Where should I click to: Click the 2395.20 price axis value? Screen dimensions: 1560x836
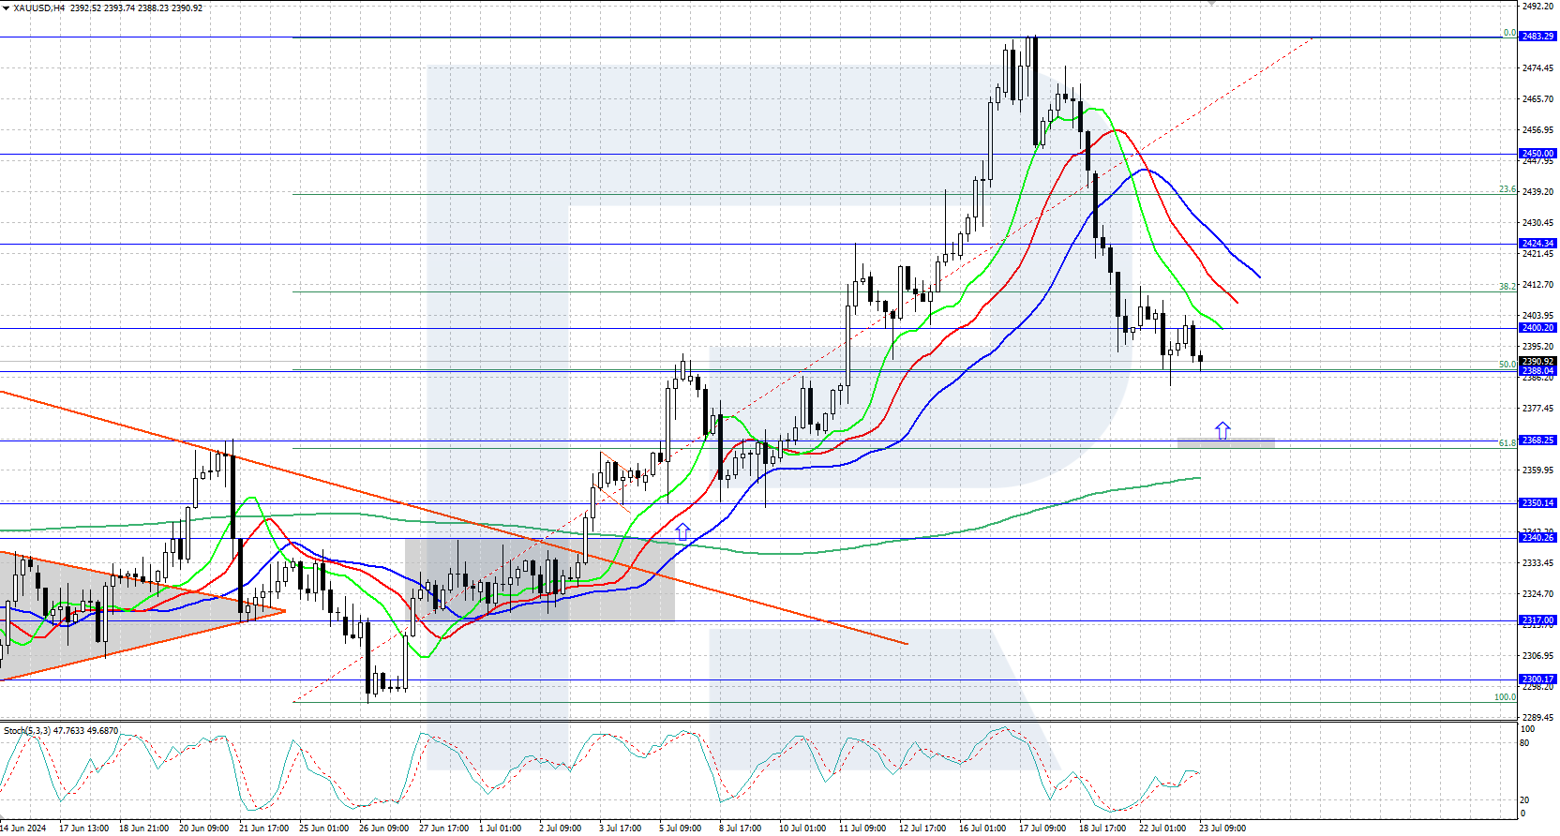point(1537,347)
